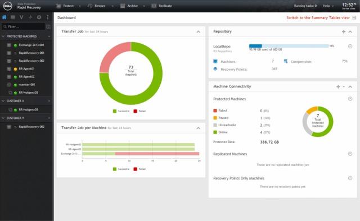Open the Protect menu
The width and height of the screenshot is (360, 221).
click(x=68, y=6)
